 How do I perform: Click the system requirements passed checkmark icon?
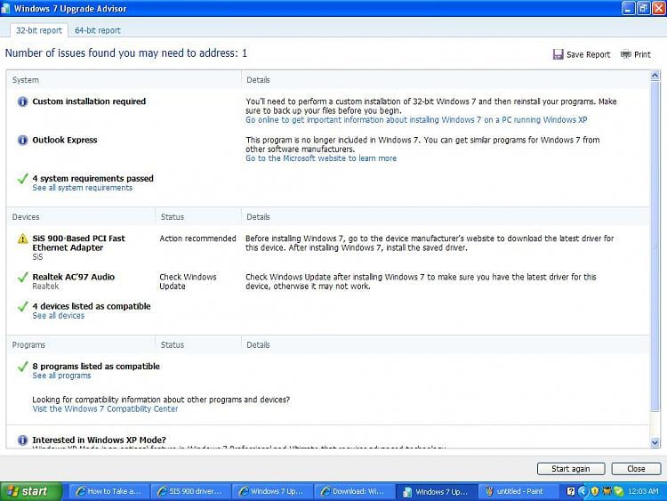pos(22,179)
